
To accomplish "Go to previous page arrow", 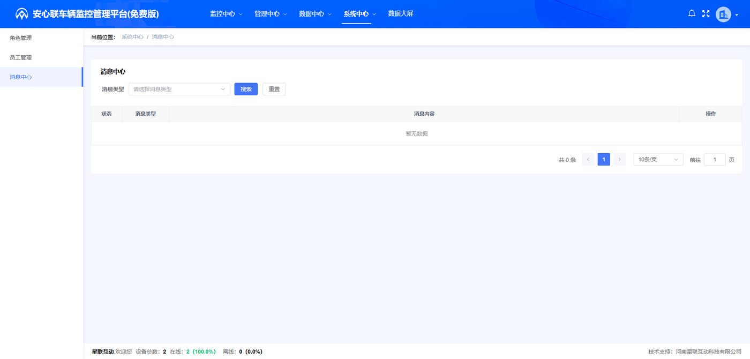I will pyautogui.click(x=588, y=159).
